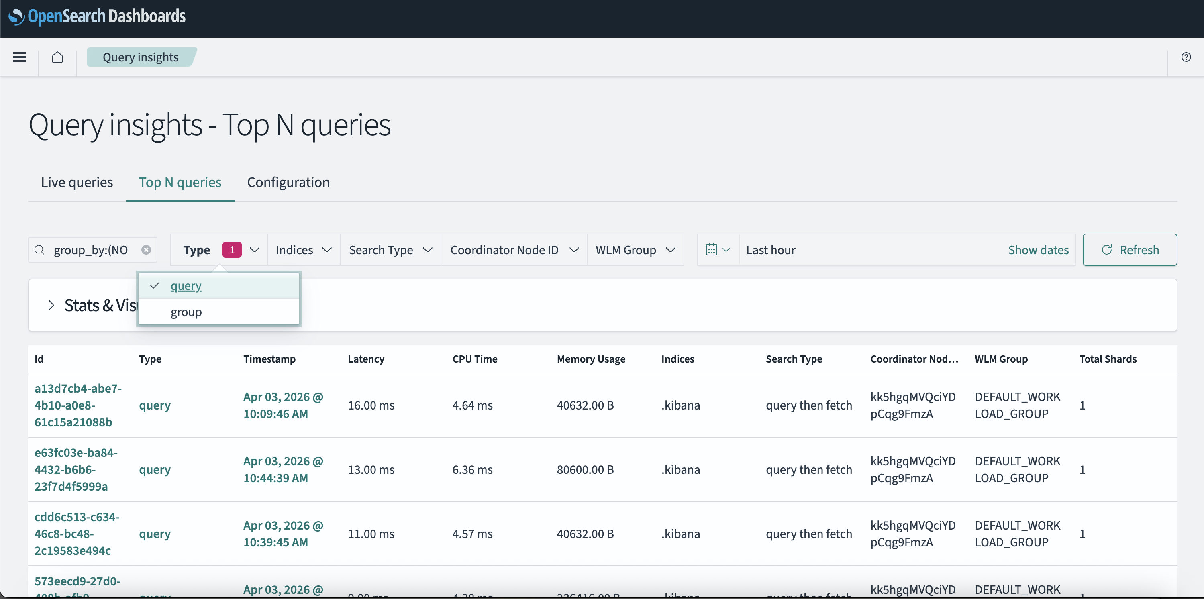This screenshot has width=1204, height=599.
Task: Click the Refresh button
Action: (1130, 250)
